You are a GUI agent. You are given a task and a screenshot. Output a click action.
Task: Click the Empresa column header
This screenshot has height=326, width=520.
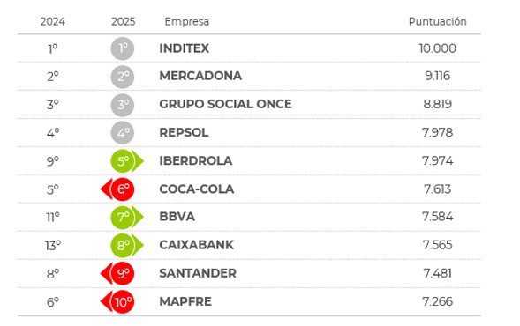(x=186, y=22)
